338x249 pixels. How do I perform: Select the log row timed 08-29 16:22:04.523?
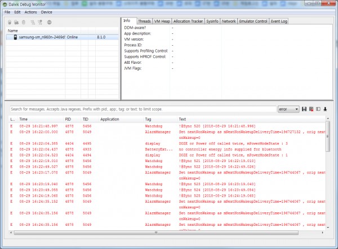167,155
